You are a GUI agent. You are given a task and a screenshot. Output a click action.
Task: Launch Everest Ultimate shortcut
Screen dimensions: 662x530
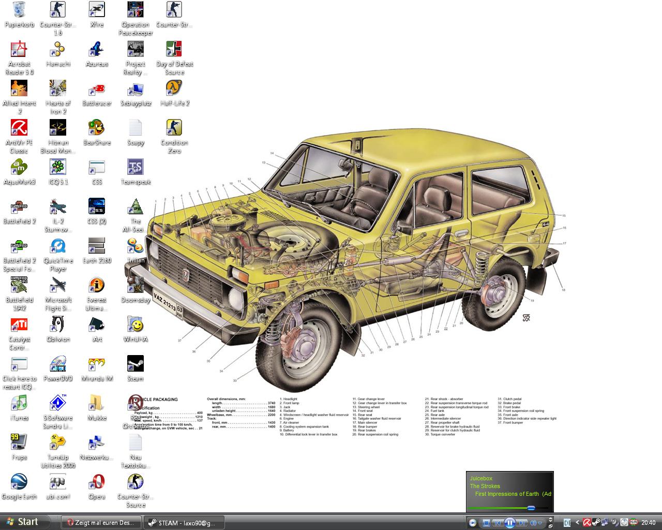[x=97, y=294]
